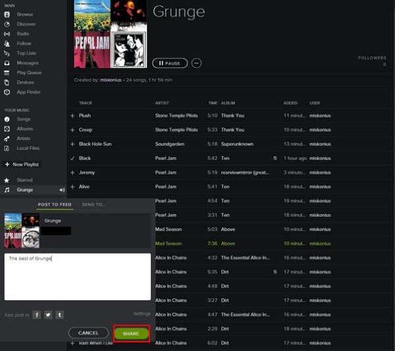Image resolution: width=395 pixels, height=351 pixels.
Task: Click the playing Mad Season 7:36 row
Action: click(x=243, y=244)
